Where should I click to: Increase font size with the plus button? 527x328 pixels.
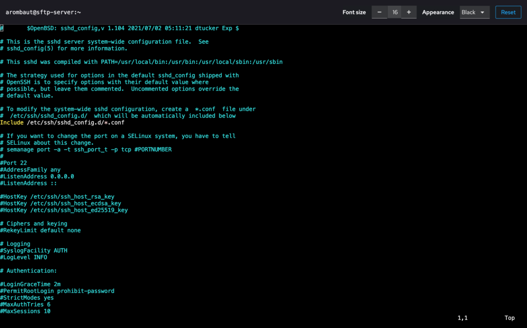409,12
